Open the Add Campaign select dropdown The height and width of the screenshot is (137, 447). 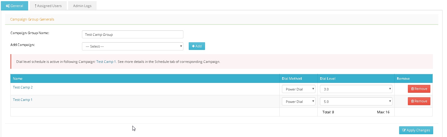132,47
